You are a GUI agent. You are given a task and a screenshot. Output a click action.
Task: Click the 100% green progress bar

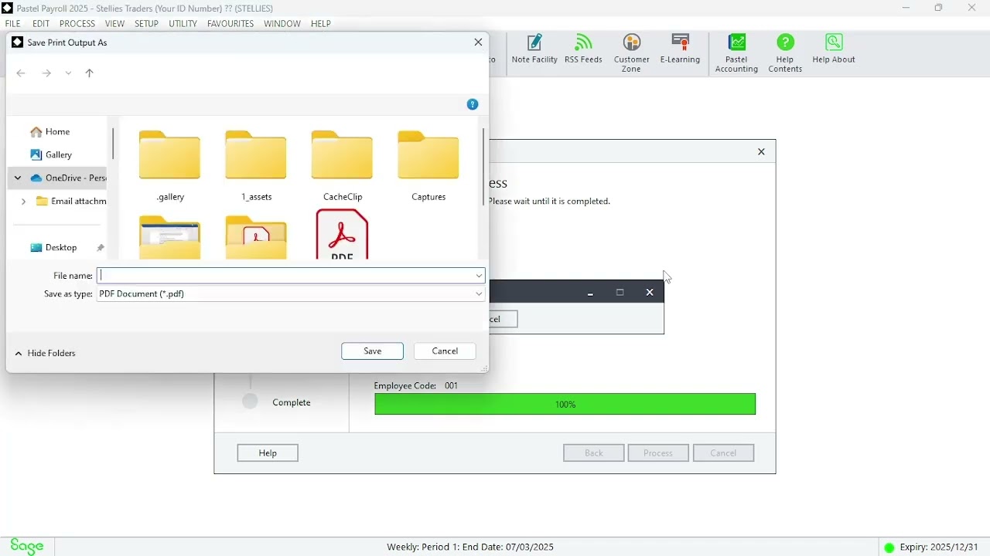(x=565, y=404)
